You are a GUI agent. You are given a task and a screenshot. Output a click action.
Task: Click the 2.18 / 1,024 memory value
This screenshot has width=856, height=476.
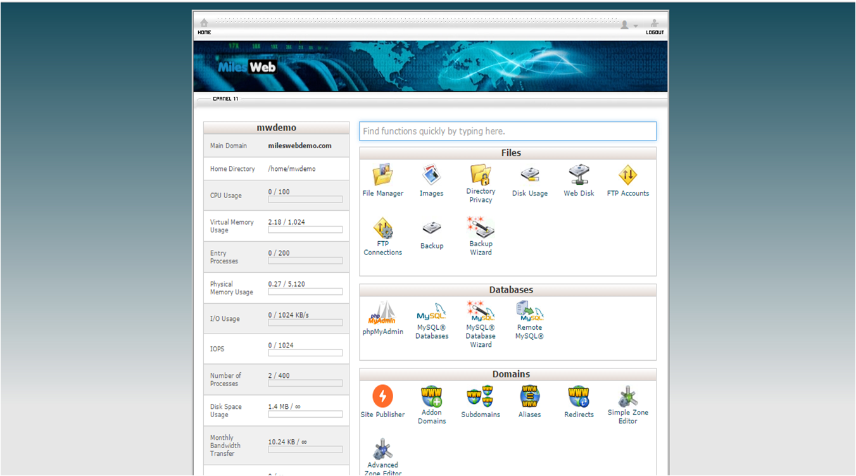[286, 222]
